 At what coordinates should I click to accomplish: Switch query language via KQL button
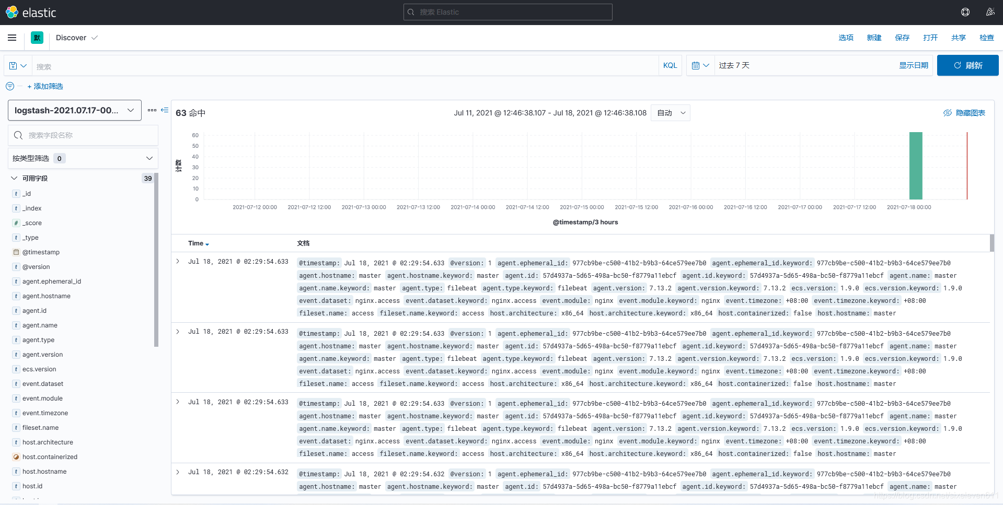[670, 65]
